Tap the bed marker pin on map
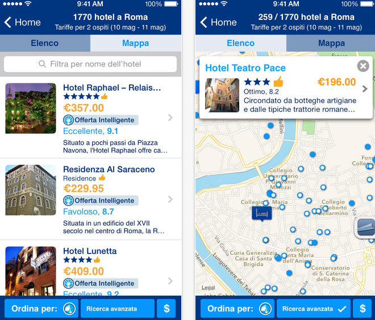Image resolution: width=375 pixels, height=320 pixels. coord(262,213)
